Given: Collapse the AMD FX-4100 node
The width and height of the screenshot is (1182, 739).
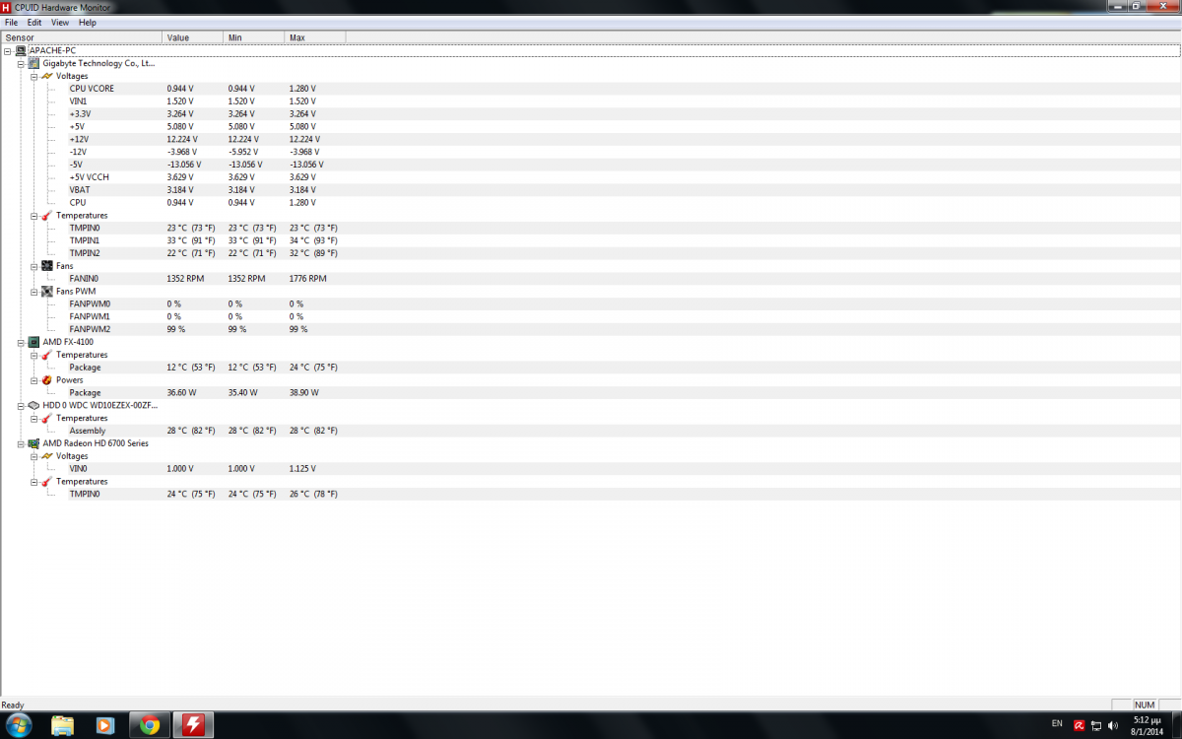Looking at the screenshot, I should click(21, 342).
